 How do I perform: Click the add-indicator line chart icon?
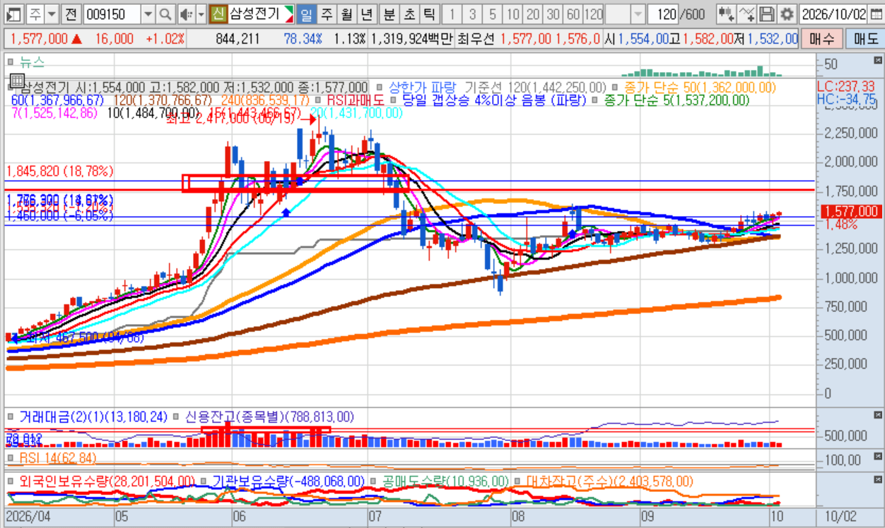tap(746, 13)
